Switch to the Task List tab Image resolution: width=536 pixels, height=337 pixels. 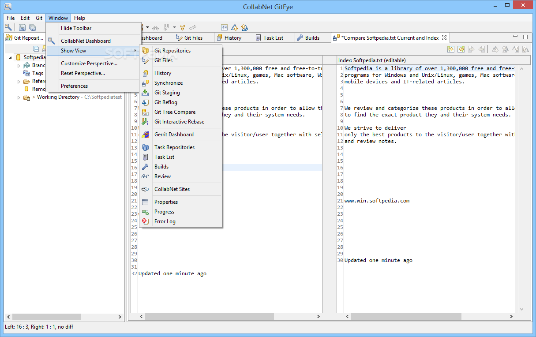pyautogui.click(x=273, y=38)
